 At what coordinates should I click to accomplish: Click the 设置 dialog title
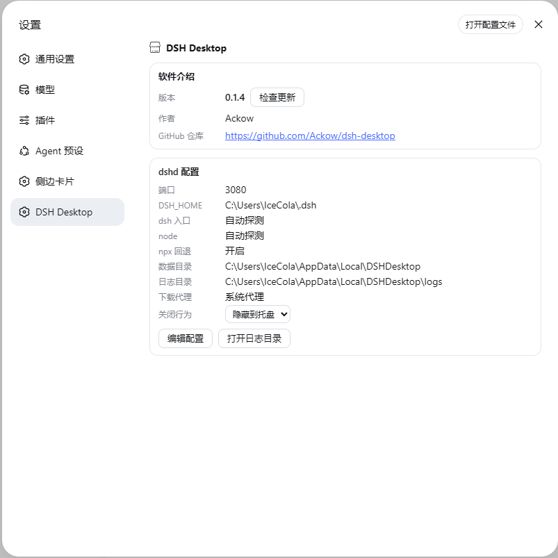[30, 25]
